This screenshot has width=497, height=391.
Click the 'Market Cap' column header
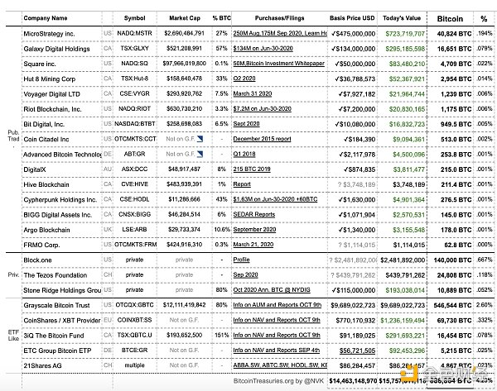click(185, 18)
